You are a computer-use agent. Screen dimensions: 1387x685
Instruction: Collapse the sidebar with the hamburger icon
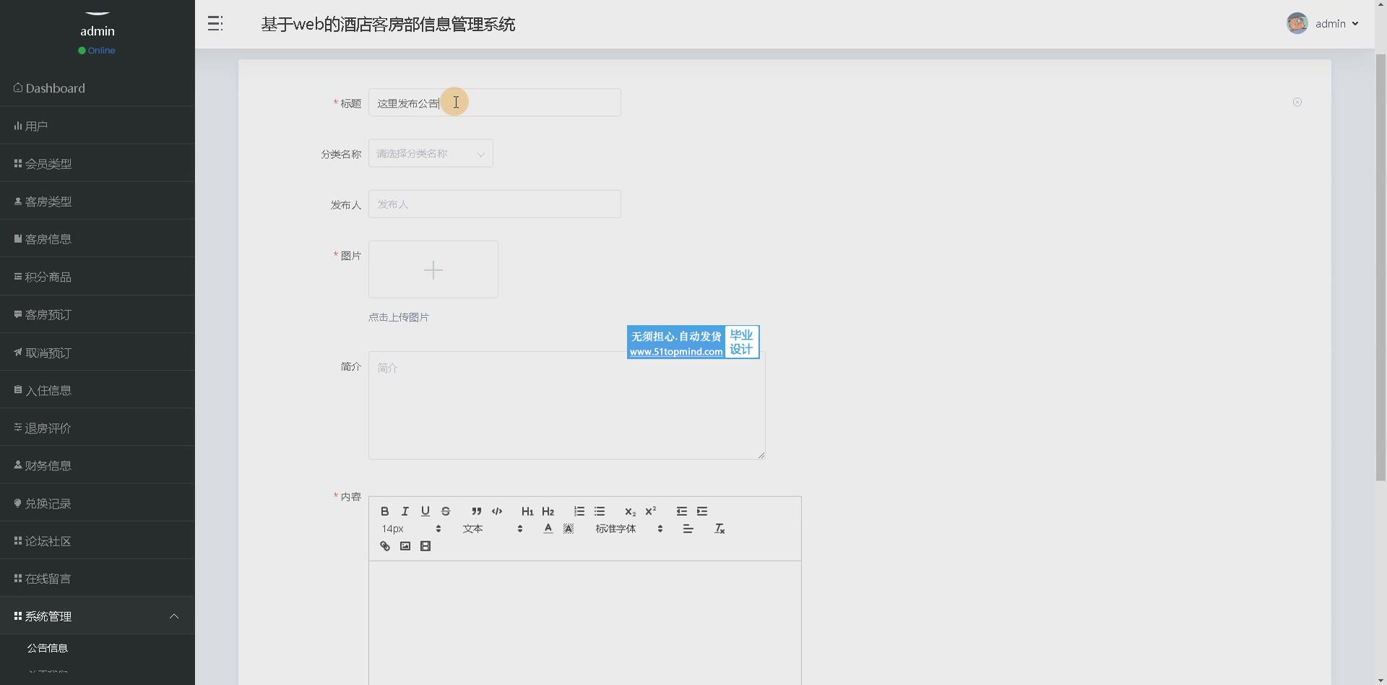(x=215, y=24)
